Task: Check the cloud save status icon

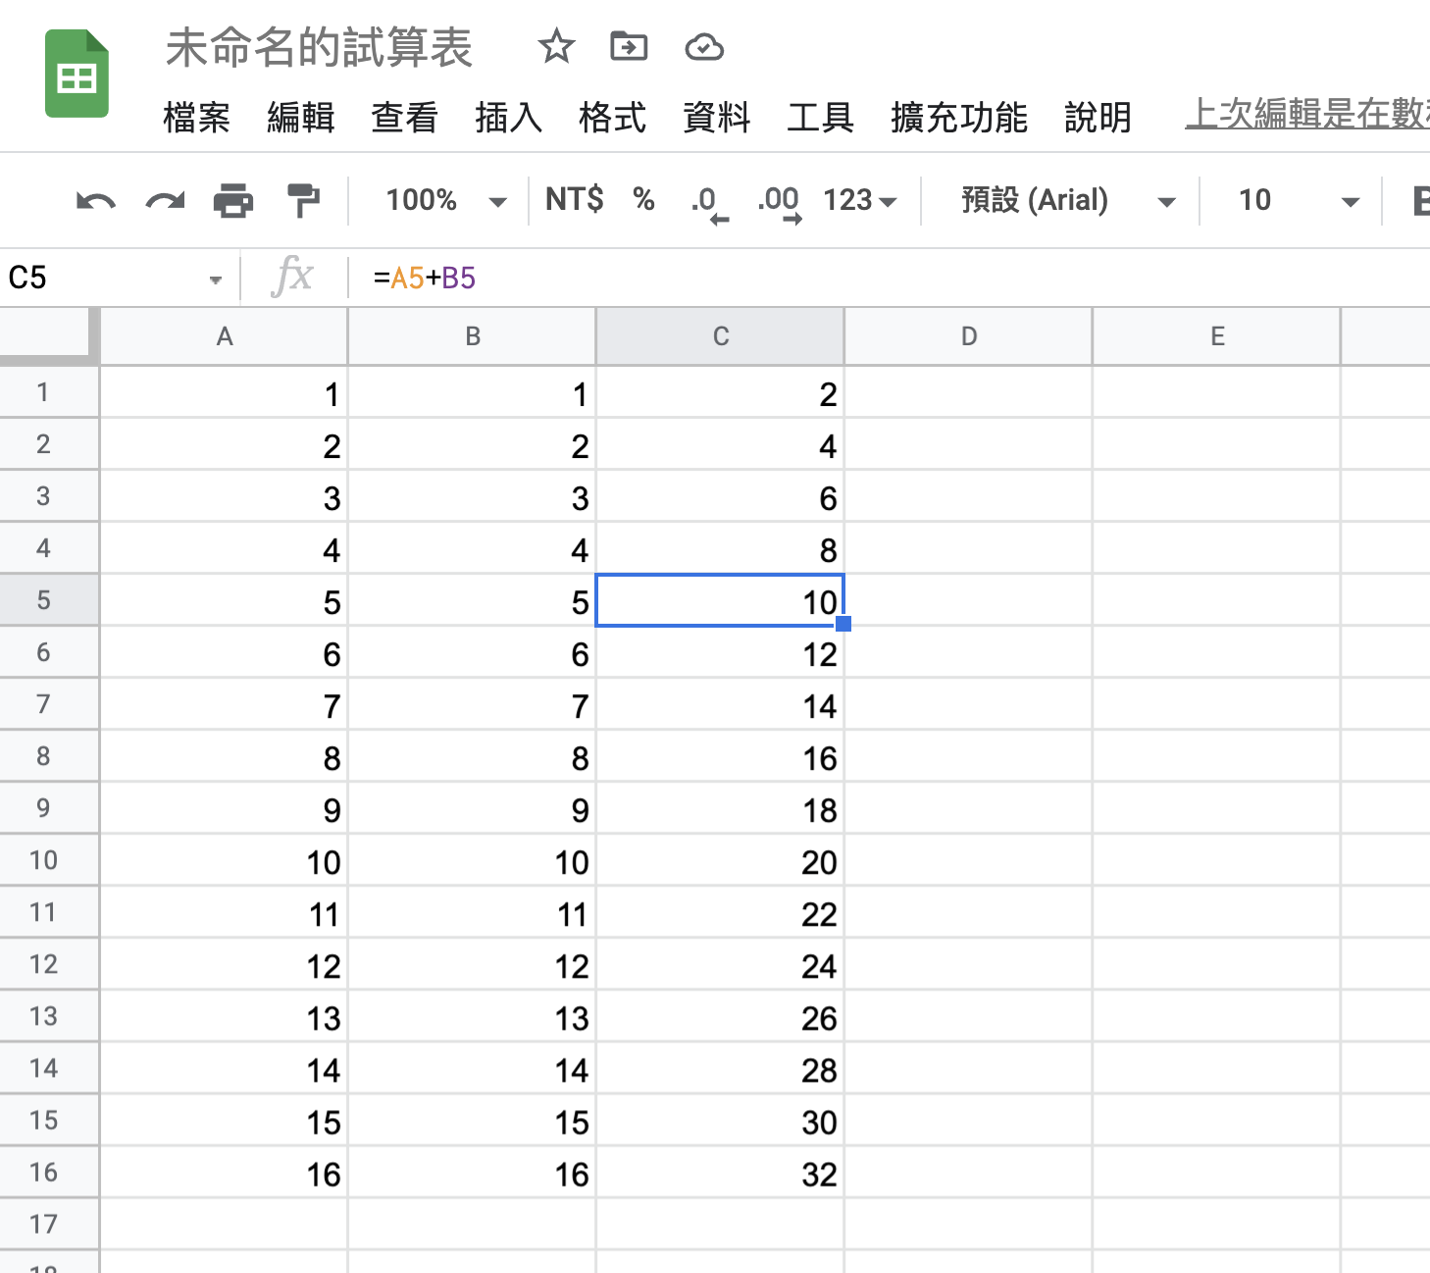Action: coord(703,47)
